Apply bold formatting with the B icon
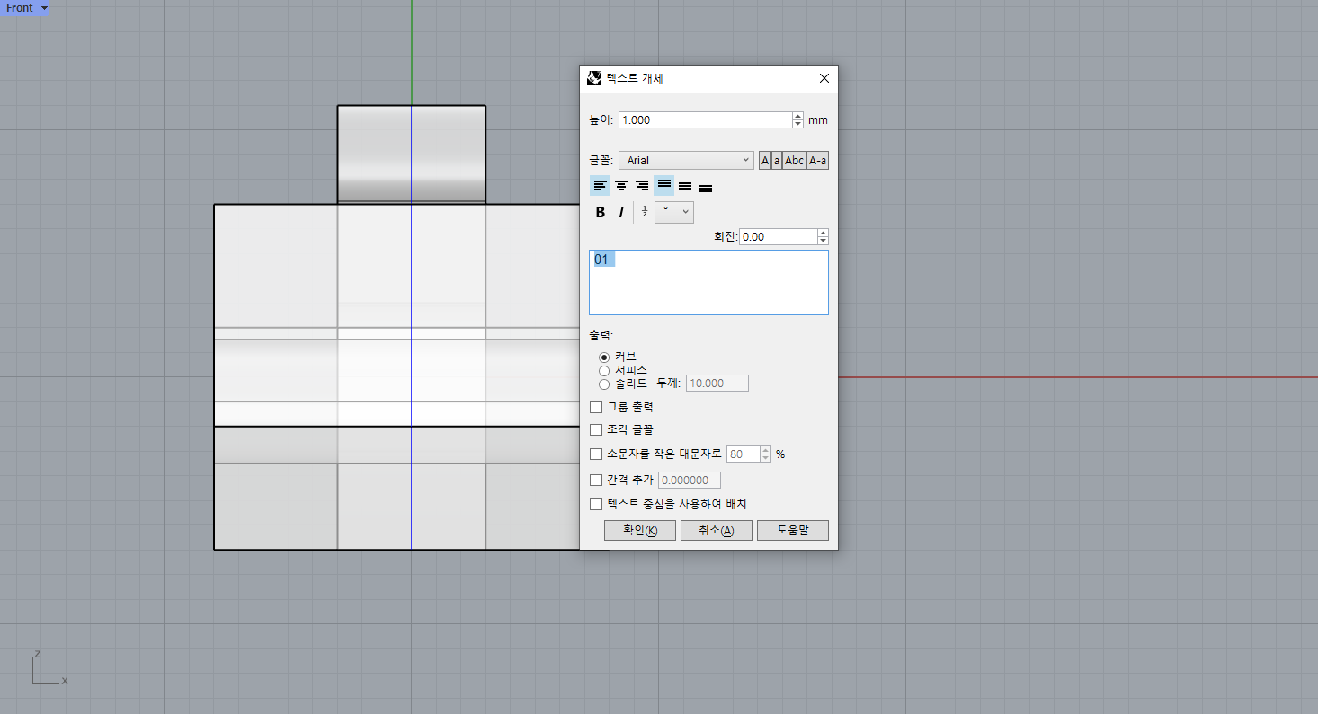1318x714 pixels. tap(600, 212)
